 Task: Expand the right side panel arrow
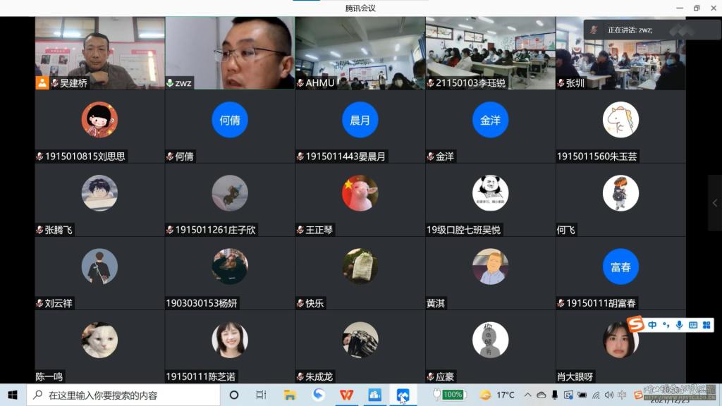(715, 203)
